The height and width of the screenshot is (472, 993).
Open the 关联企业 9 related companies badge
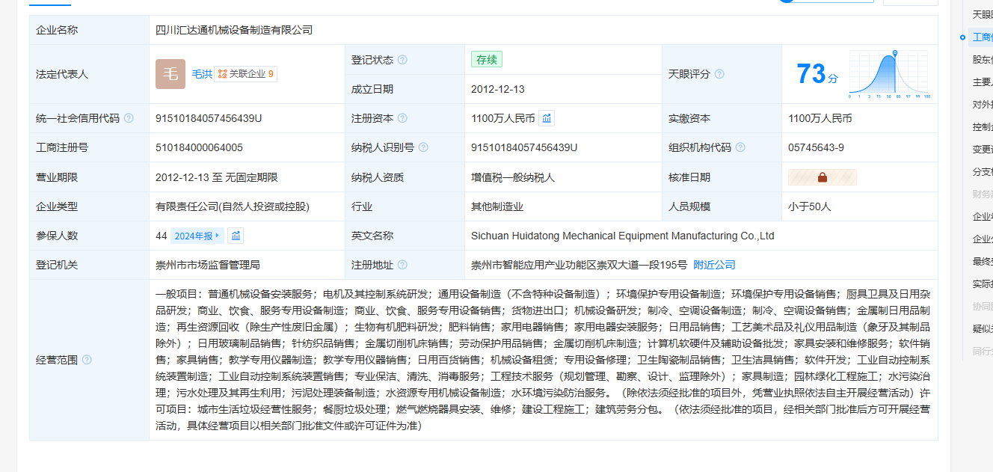click(x=245, y=74)
